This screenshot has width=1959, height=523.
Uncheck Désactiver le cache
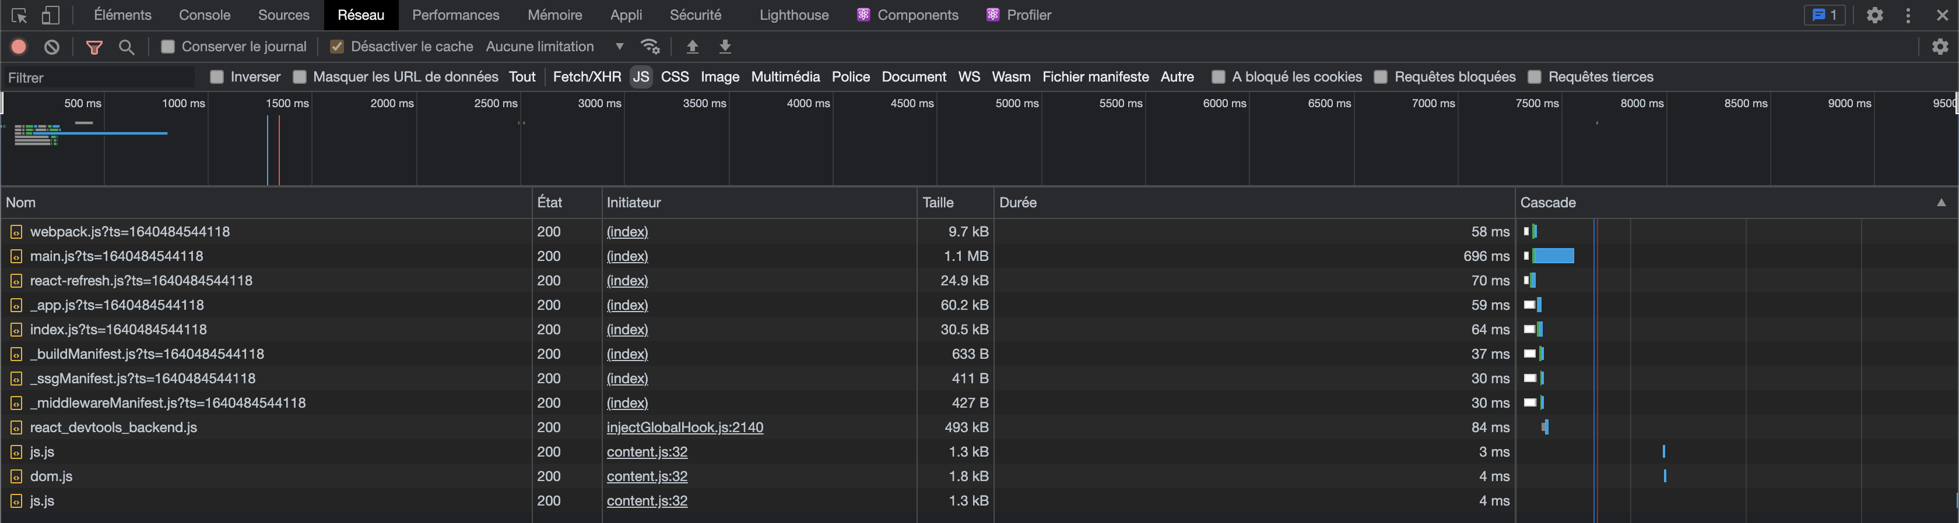point(337,47)
